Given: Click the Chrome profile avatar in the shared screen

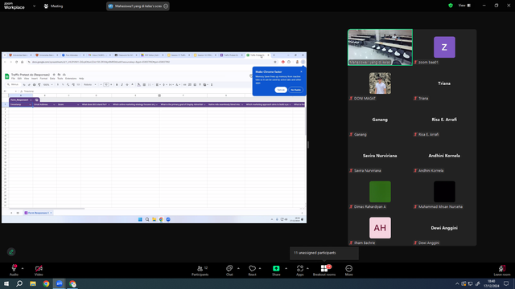Looking at the screenshot, I should pos(297,62).
